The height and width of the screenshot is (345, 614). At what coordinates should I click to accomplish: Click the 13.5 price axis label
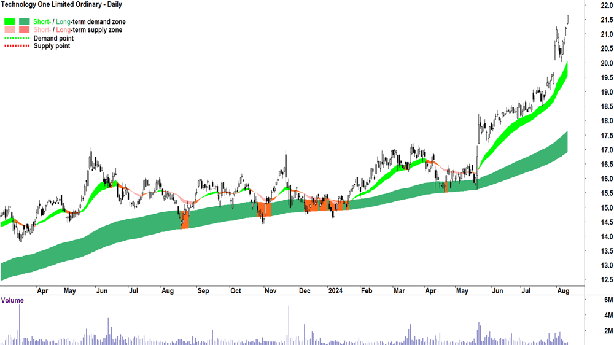[x=607, y=251]
